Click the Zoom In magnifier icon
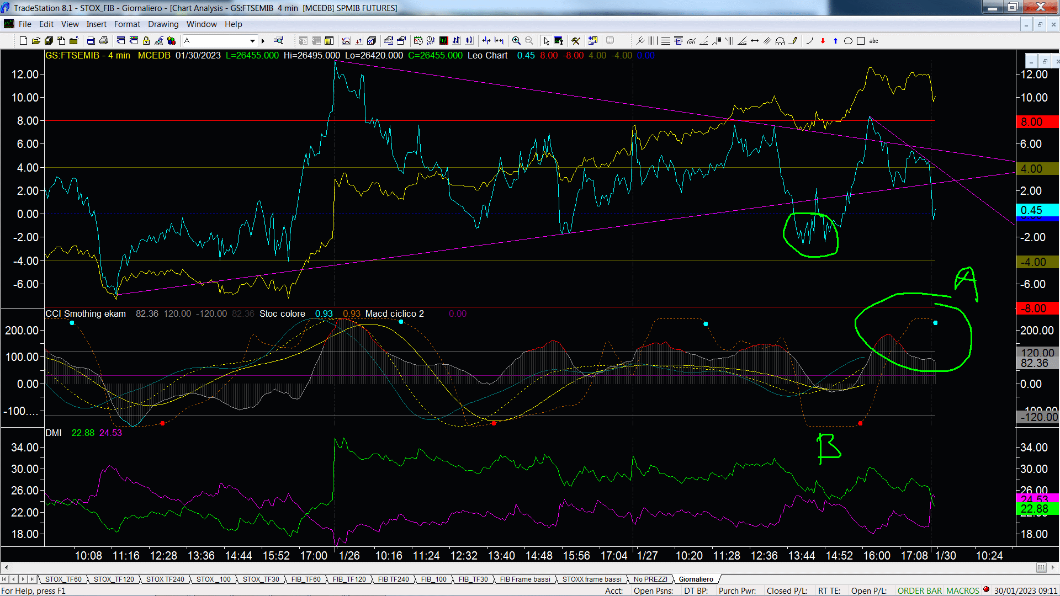 coord(516,41)
